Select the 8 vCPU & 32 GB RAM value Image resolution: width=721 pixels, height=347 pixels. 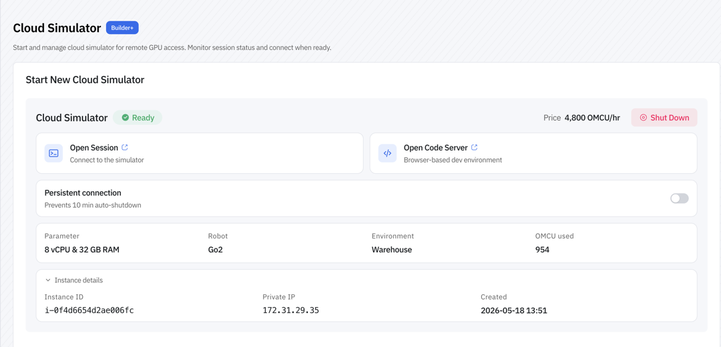click(82, 250)
